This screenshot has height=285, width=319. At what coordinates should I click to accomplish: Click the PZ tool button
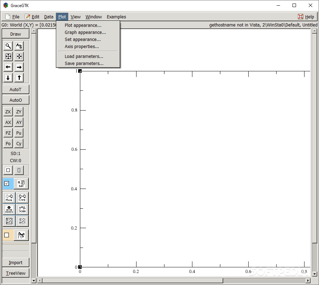8,133
